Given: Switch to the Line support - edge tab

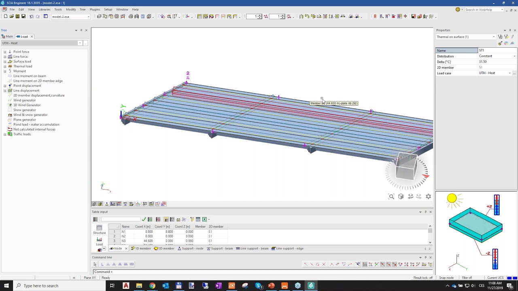Looking at the screenshot, I should [287, 249].
